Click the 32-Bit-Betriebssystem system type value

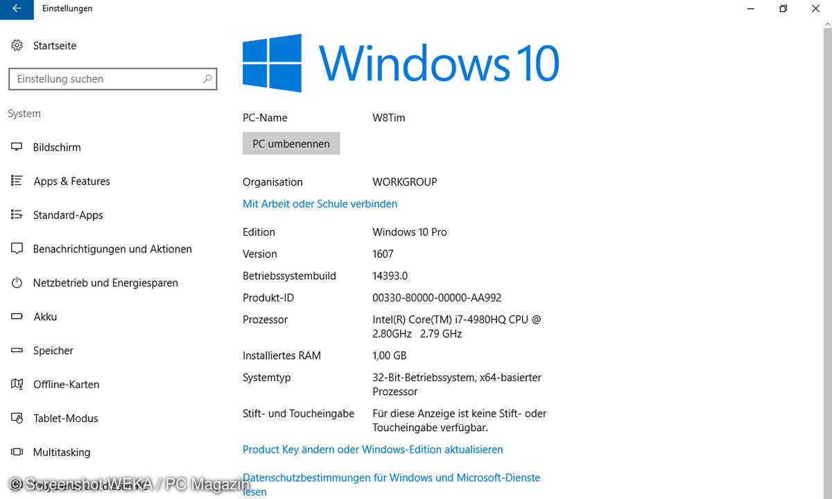tap(457, 385)
